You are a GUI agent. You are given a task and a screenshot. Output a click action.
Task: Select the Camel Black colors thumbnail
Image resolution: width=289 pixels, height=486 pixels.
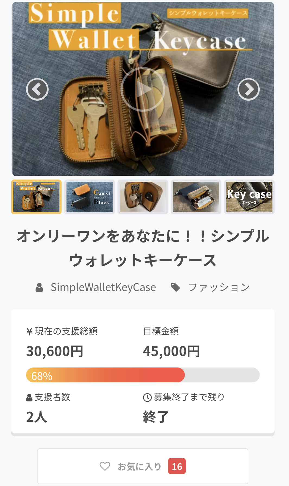click(90, 197)
